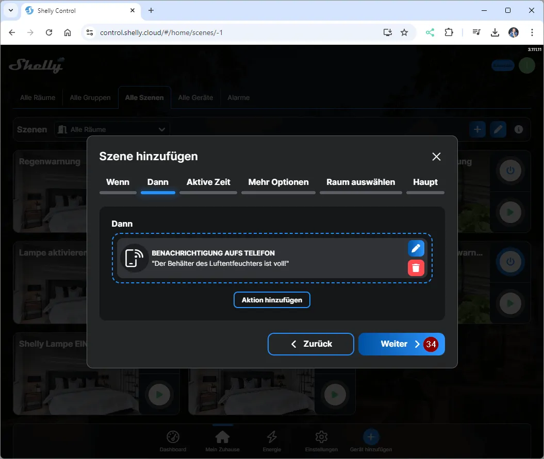Open a new browser tab
The width and height of the screenshot is (544, 459).
click(x=151, y=10)
